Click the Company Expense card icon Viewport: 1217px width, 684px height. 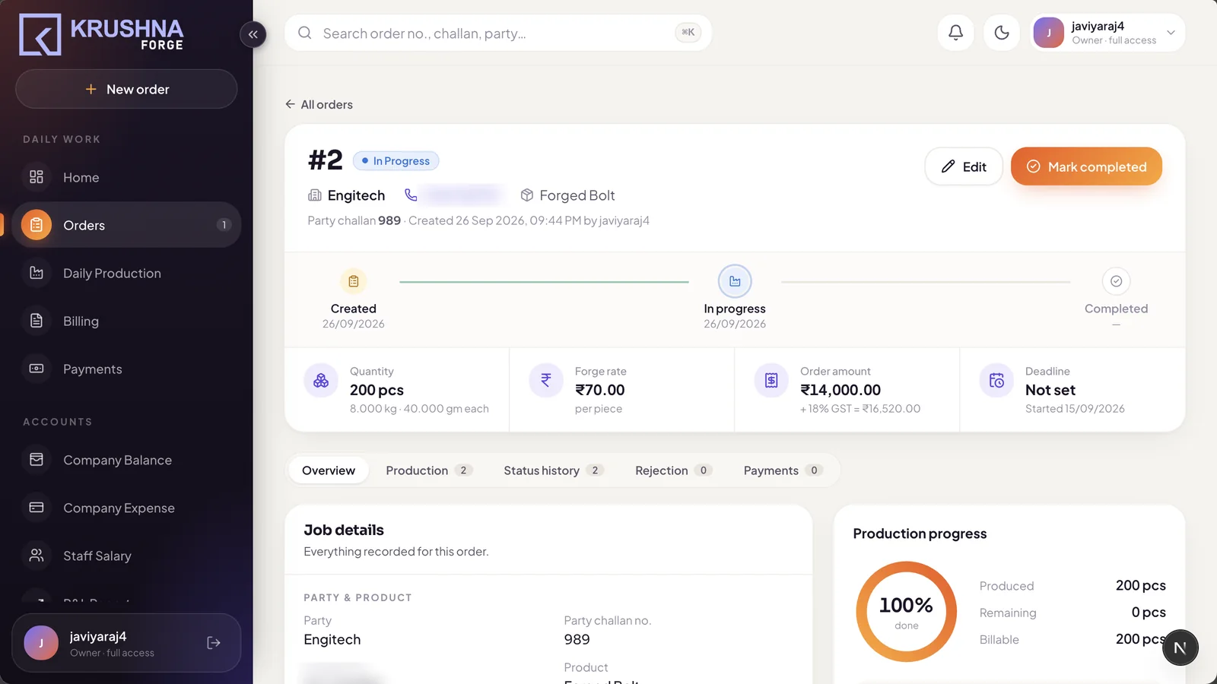coord(37,508)
